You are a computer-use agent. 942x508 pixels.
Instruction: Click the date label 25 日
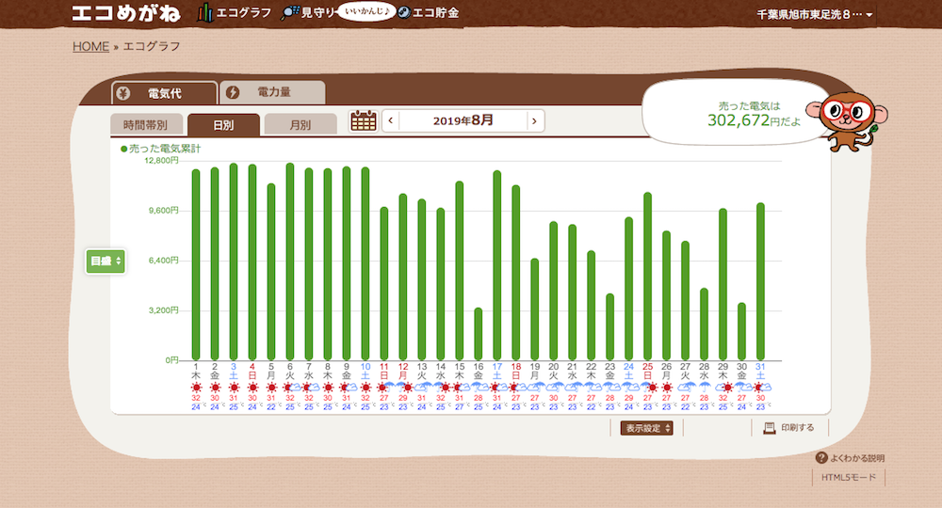(648, 371)
